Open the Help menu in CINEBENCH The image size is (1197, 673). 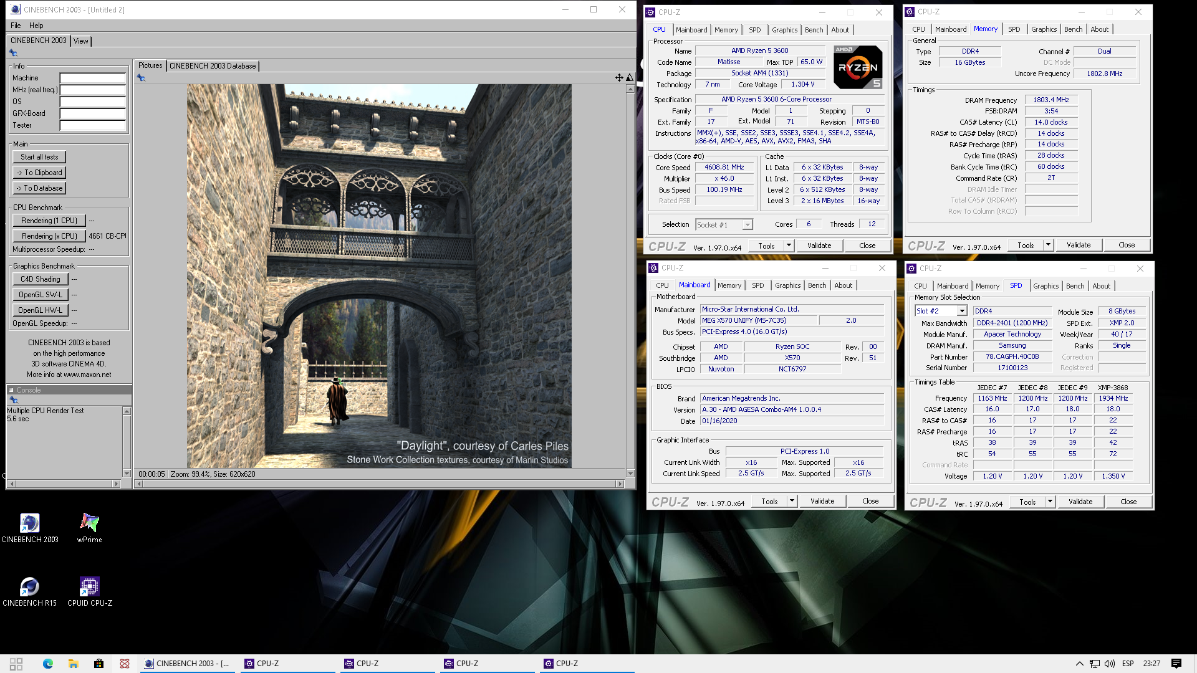[36, 26]
